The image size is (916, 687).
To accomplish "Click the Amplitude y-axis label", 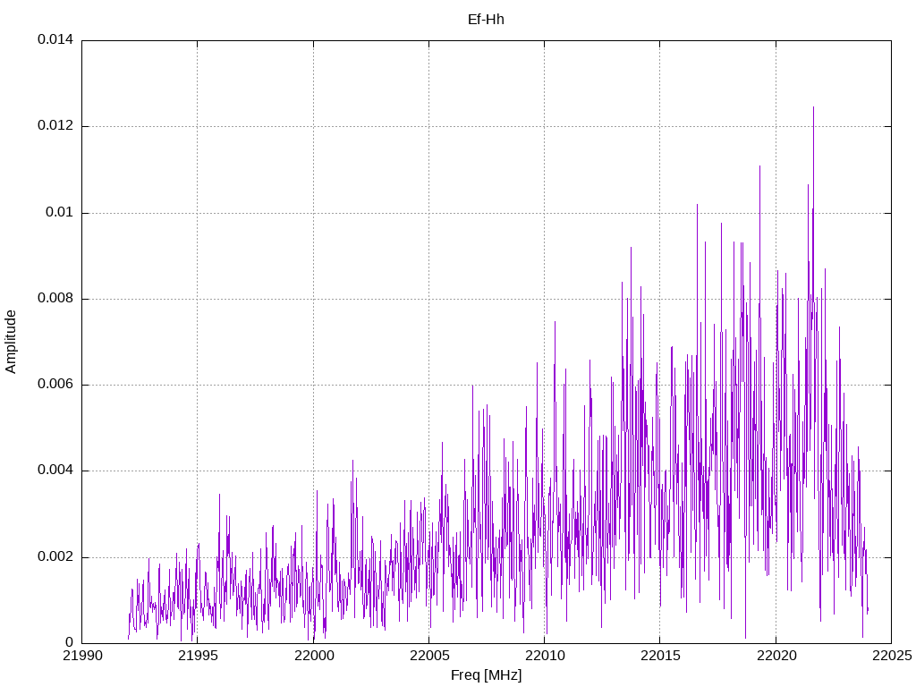I will (x=11, y=342).
